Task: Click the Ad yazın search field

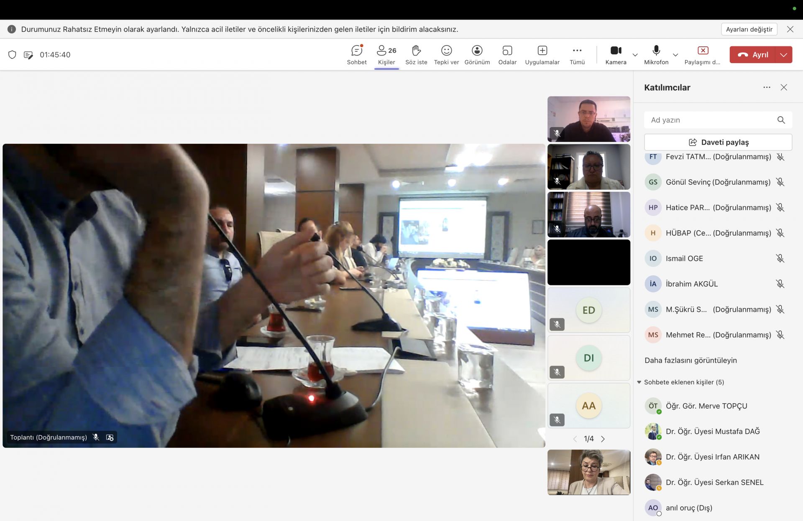Action: pyautogui.click(x=711, y=120)
